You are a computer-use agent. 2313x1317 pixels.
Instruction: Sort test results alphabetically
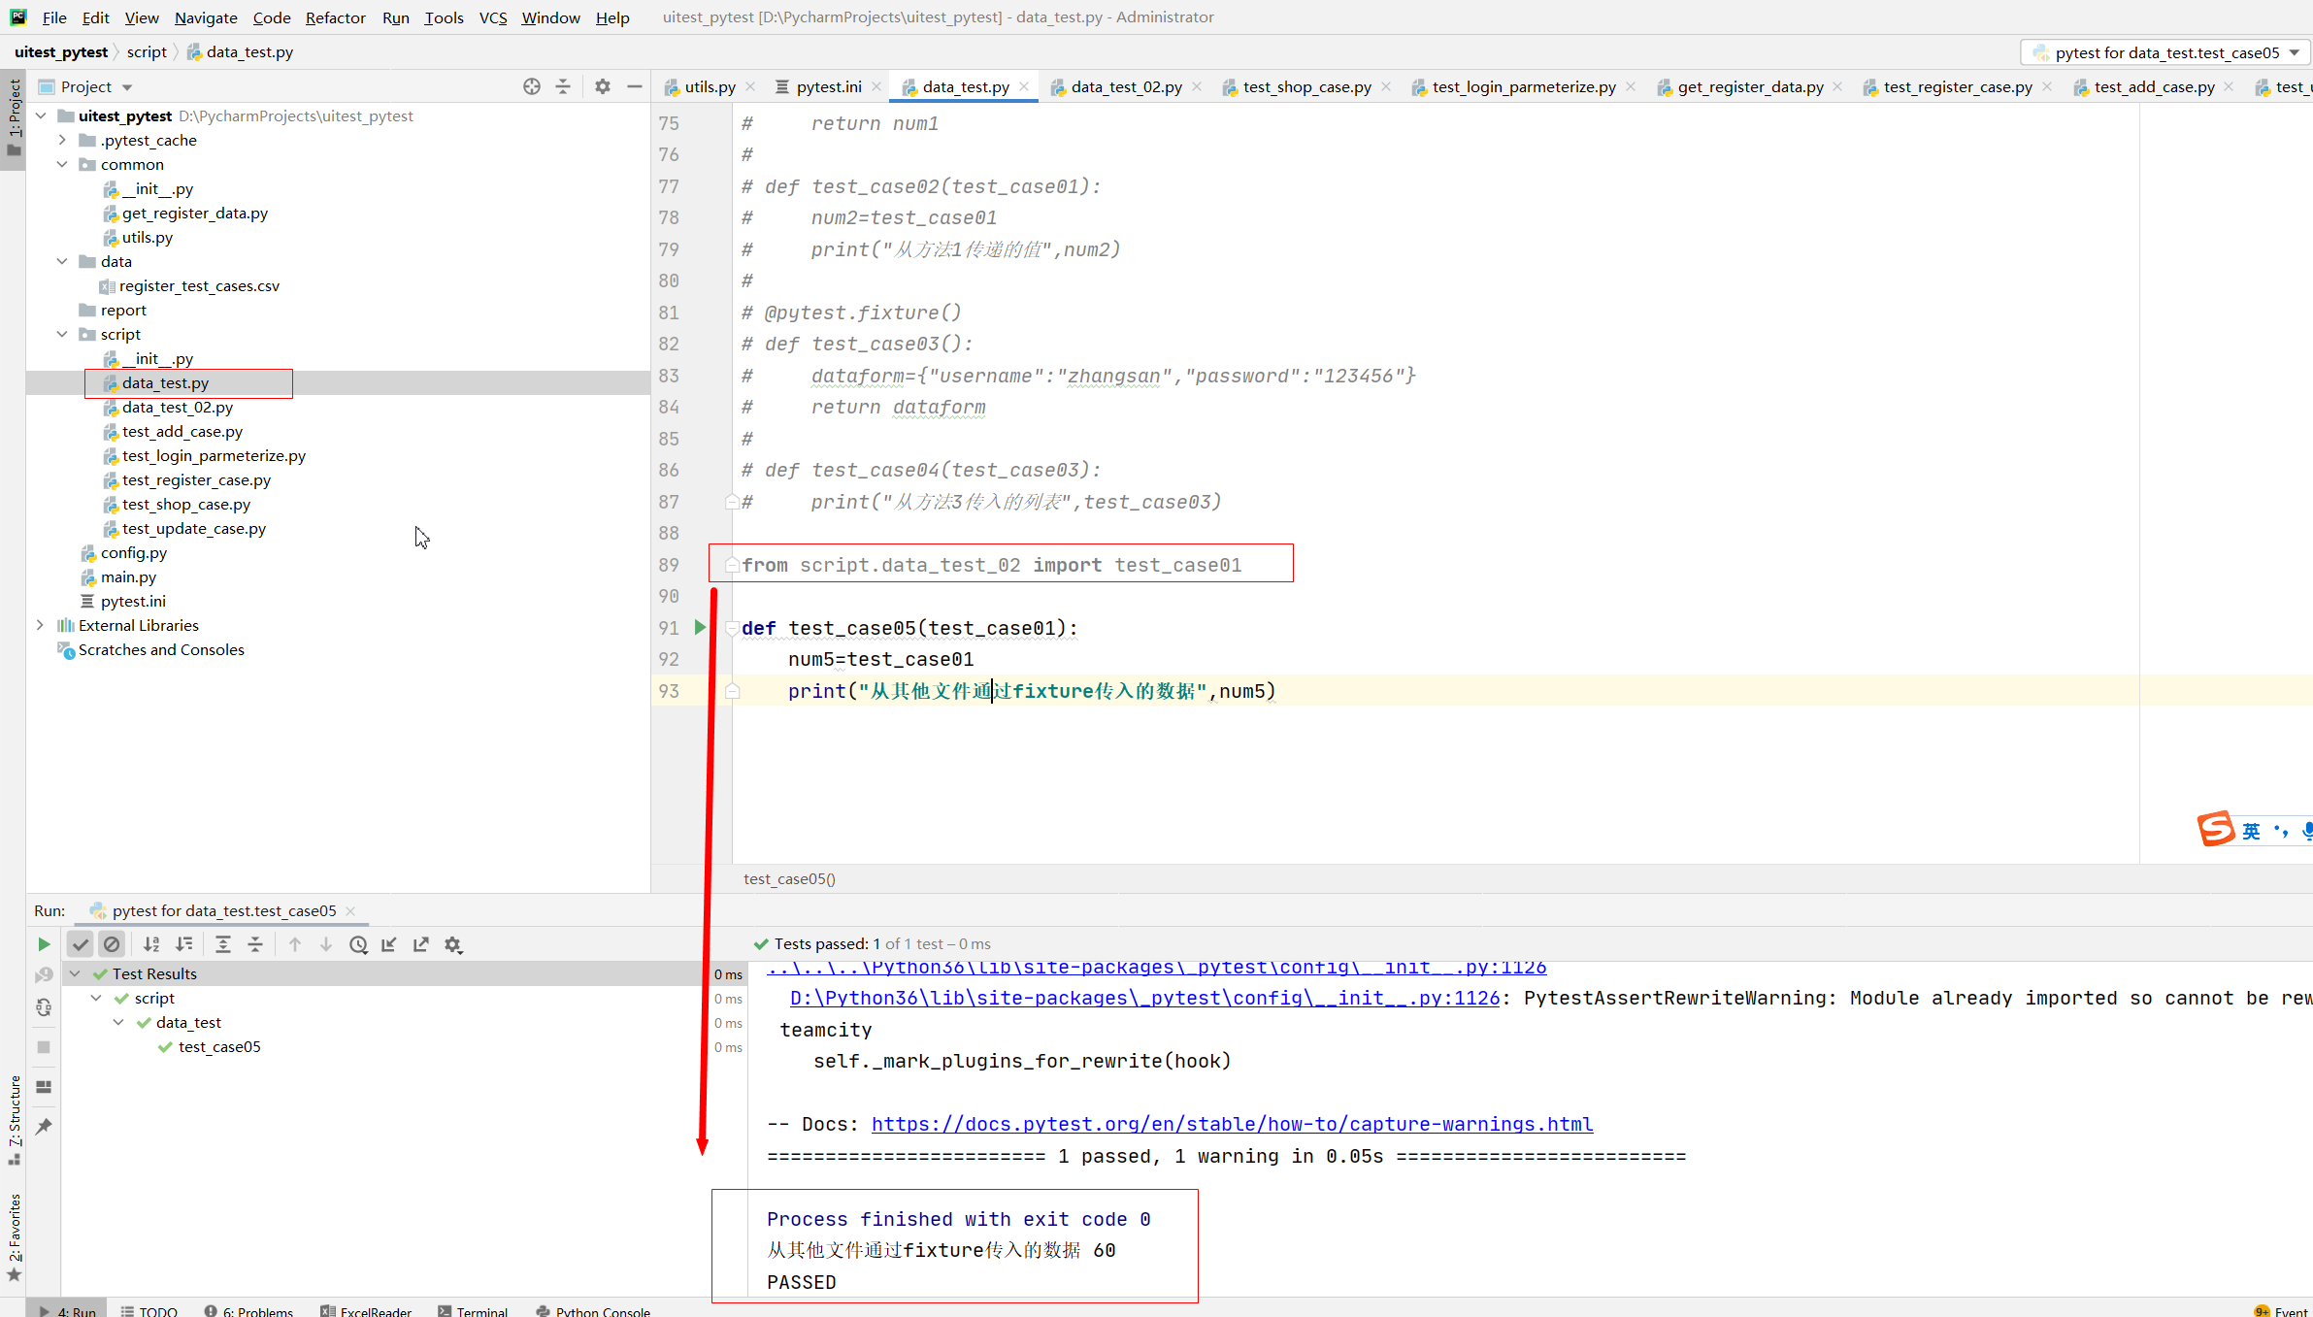point(151,944)
